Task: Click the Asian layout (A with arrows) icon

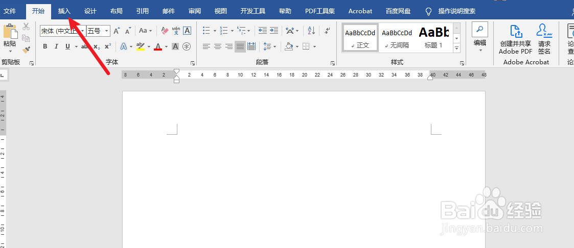Action: pyautogui.click(x=289, y=31)
